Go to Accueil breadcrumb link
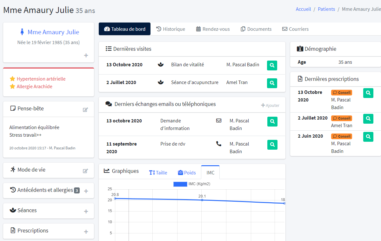Viewport: 381px width, 241px height. [303, 9]
